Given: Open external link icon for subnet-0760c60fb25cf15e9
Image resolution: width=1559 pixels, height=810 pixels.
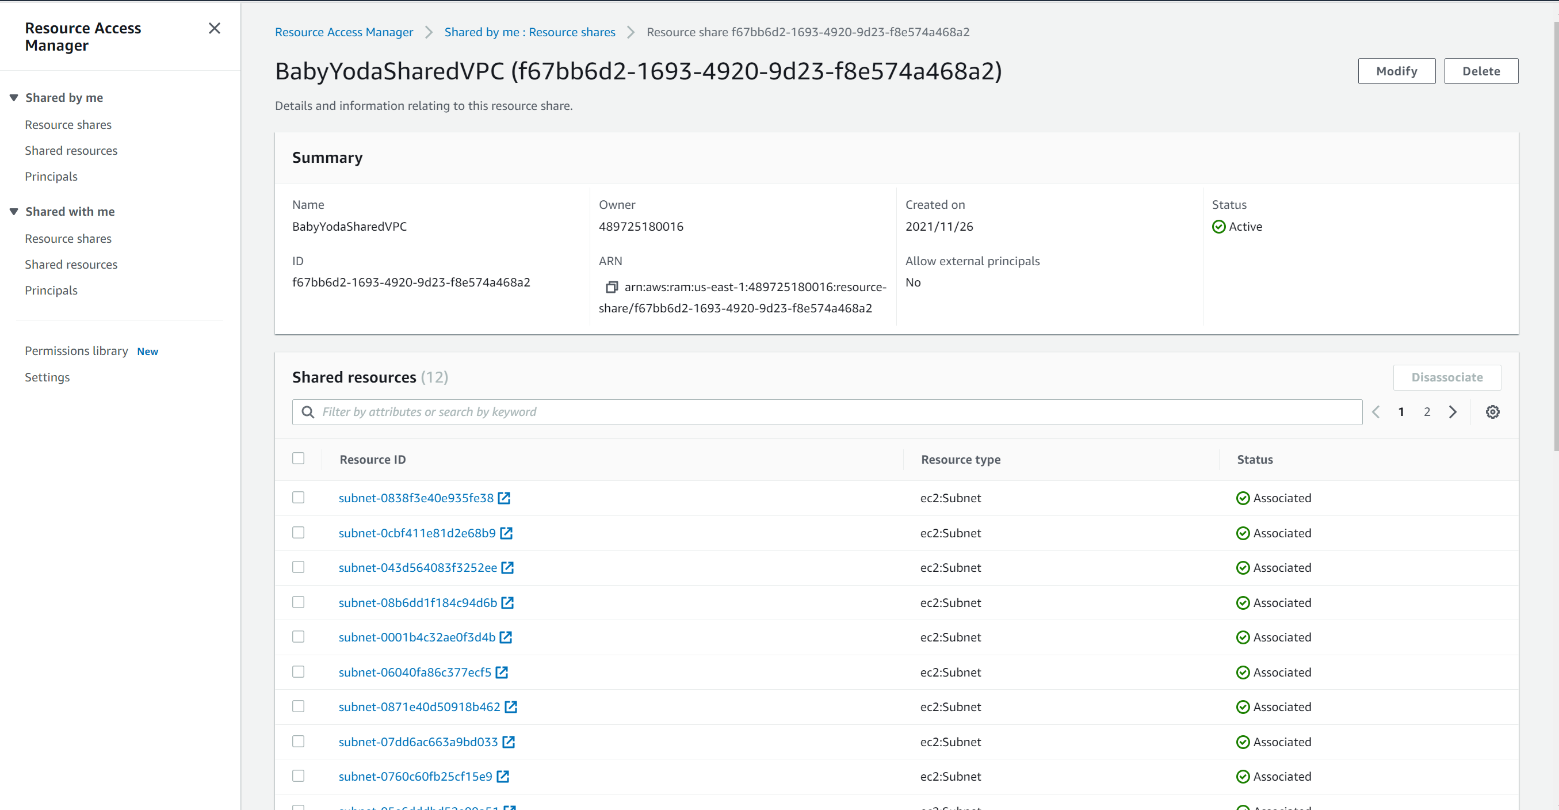Looking at the screenshot, I should [x=503, y=776].
